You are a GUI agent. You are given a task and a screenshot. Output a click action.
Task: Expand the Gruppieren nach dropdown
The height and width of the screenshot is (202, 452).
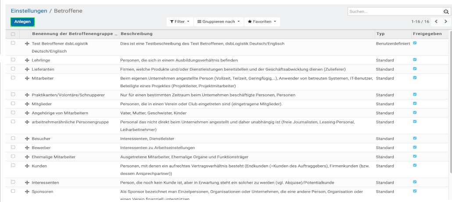point(219,21)
